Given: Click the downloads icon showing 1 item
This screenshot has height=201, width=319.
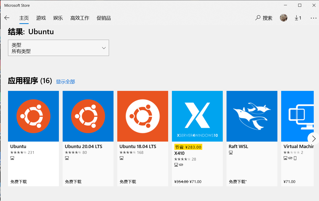Looking at the screenshot, I should coord(298,18).
